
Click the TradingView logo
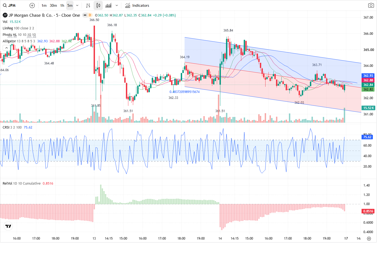[x=8, y=226]
